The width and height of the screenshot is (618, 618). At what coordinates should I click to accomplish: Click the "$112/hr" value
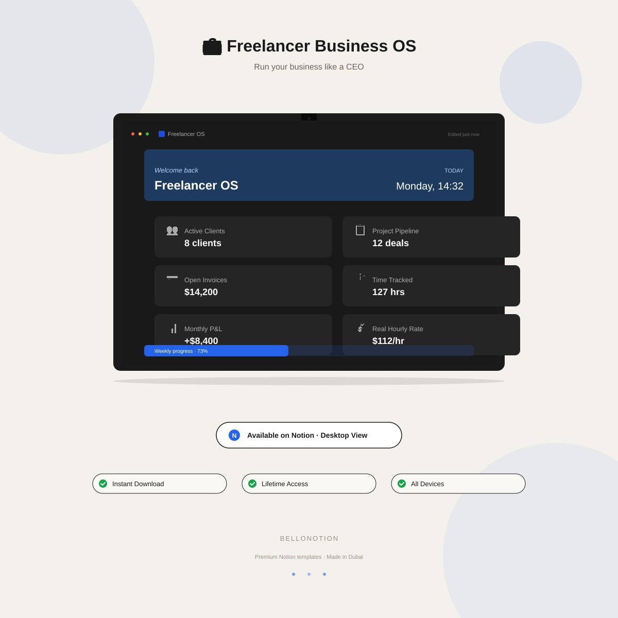click(x=388, y=341)
